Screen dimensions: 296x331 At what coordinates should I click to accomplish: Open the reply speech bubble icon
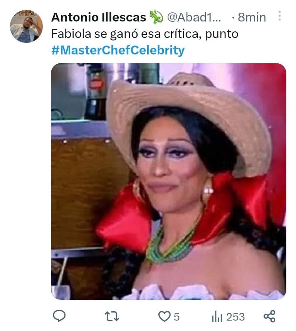pos(59,316)
